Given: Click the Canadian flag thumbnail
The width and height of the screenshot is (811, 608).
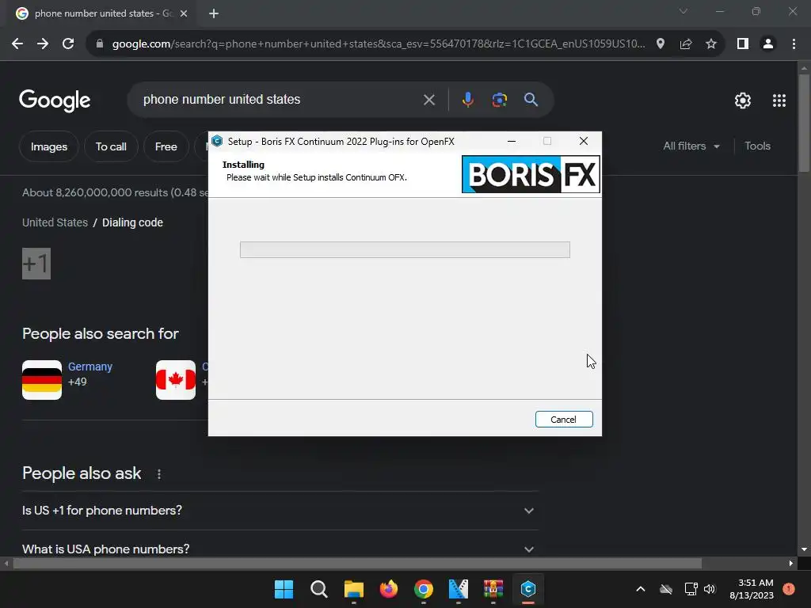Looking at the screenshot, I should click(x=176, y=380).
